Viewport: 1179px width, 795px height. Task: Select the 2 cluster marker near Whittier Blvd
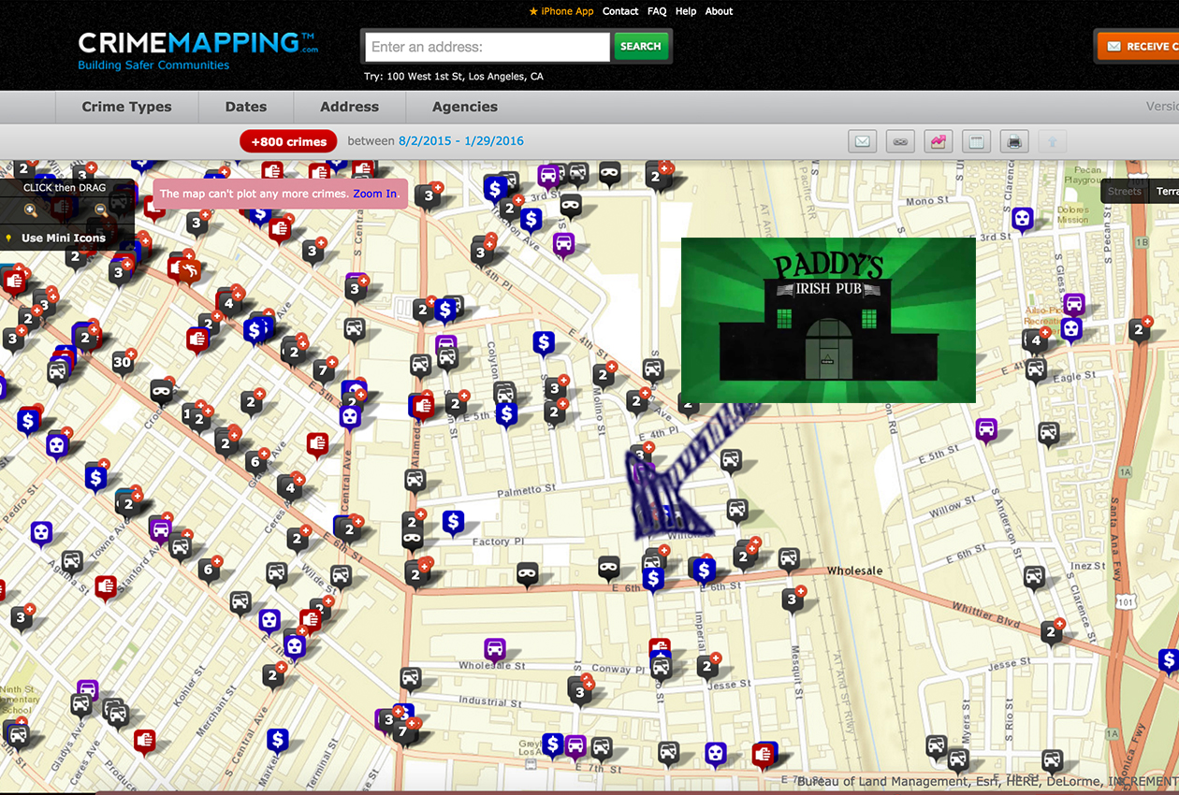click(1052, 632)
